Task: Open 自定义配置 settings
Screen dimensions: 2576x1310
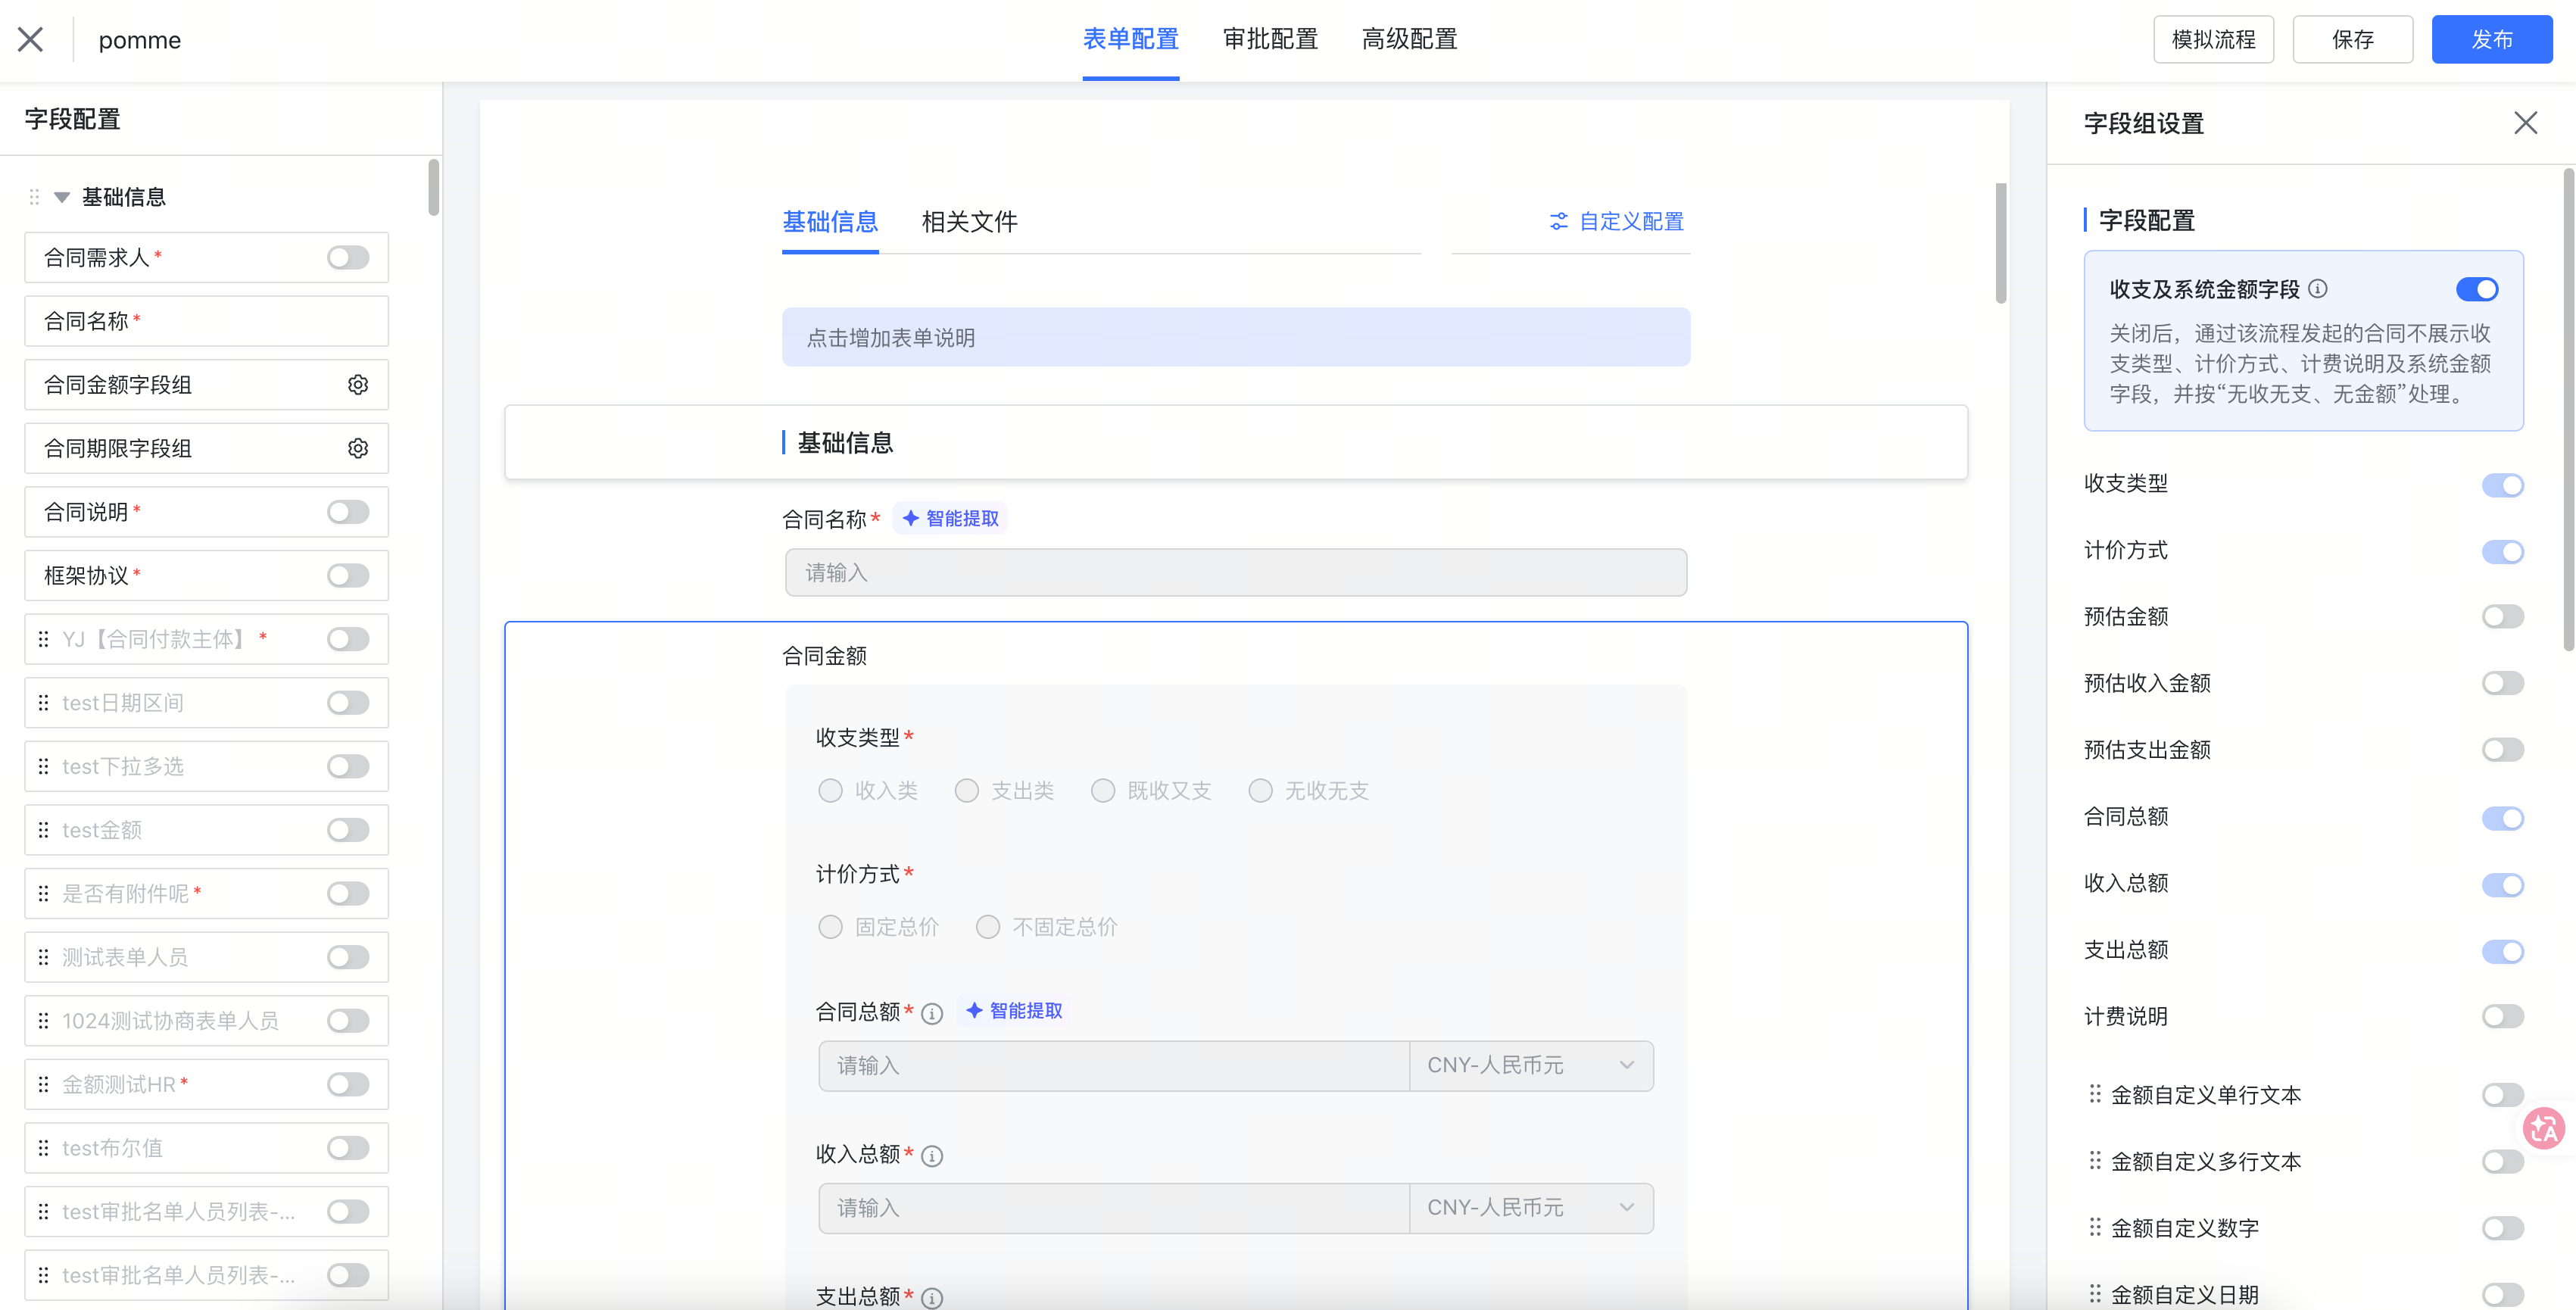Action: (x=1617, y=222)
